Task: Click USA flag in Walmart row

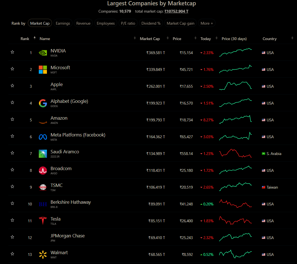Action: click(x=264, y=254)
